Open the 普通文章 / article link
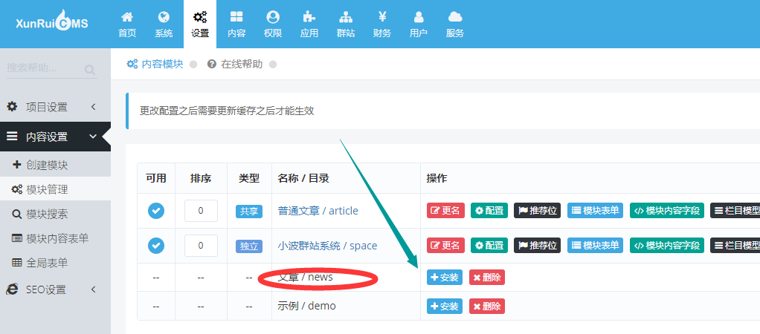 pos(318,211)
